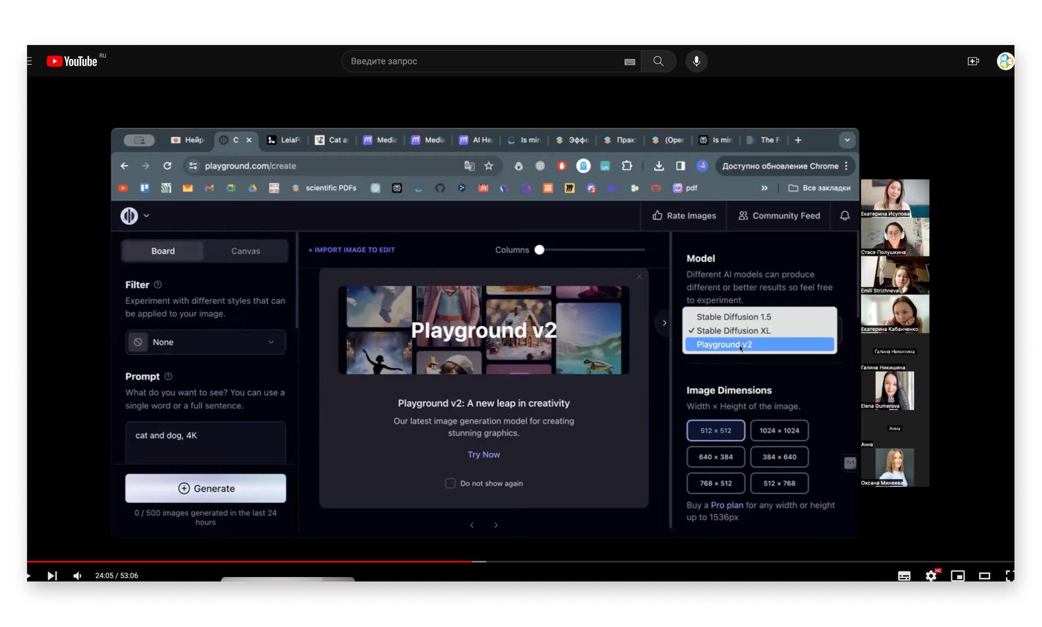This screenshot has width=1042, height=627.
Task: Choose Playground v2 model
Action: pyautogui.click(x=760, y=345)
